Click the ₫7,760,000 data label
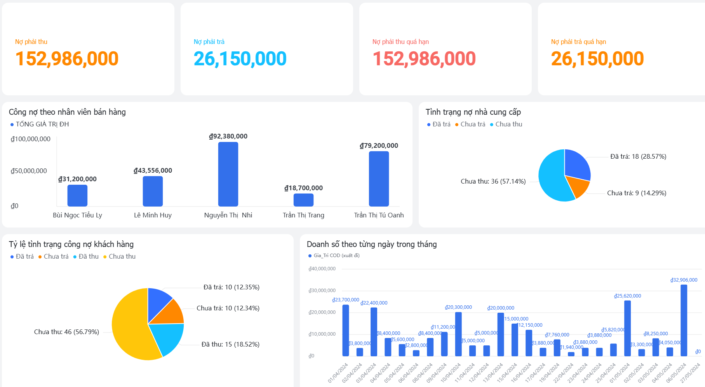 (557, 335)
